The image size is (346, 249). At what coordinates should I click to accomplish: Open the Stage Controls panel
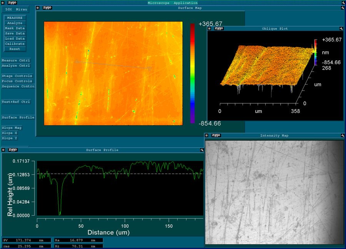17,76
